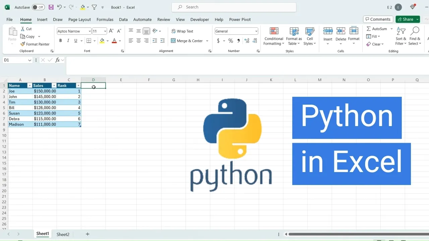Toggle the AutoSave switch
This screenshot has height=241, width=429.
(x=38, y=7)
